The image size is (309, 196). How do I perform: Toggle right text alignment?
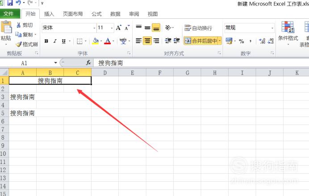(156, 41)
